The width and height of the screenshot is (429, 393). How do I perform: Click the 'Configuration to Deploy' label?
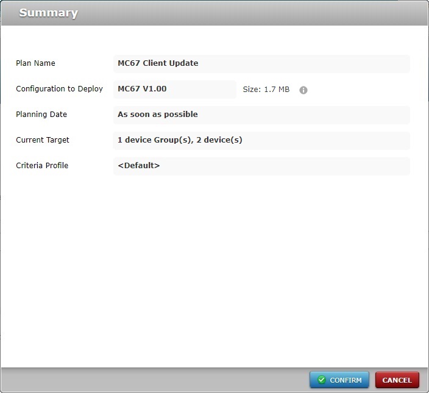click(x=59, y=89)
